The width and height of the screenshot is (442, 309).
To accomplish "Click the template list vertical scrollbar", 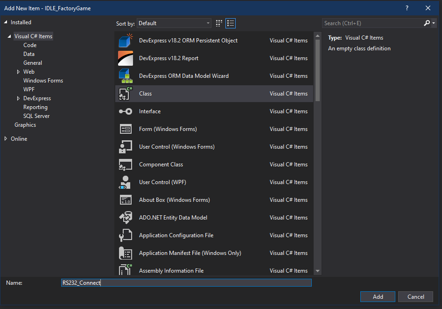I will (317, 70).
